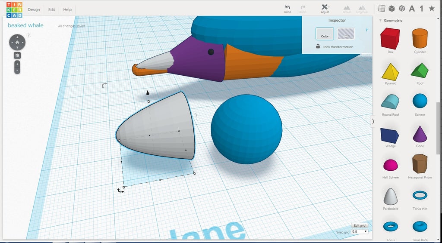The image size is (442, 243).
Task: Rotate view left with the left arrow
Action: pyautogui.click(x=12, y=43)
